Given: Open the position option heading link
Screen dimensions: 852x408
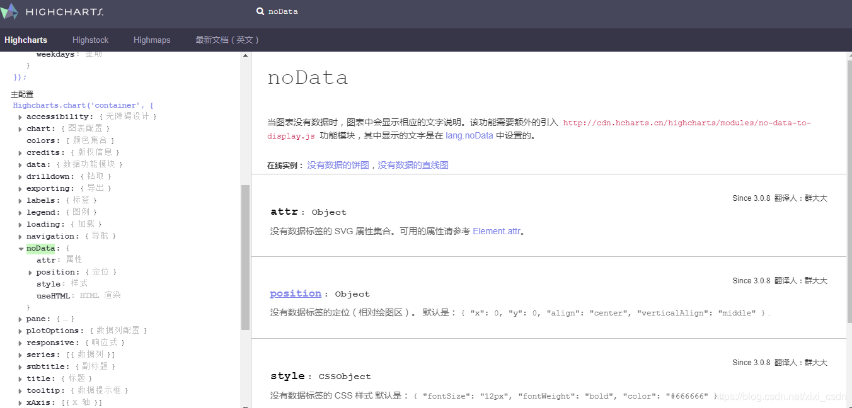Looking at the screenshot, I should [296, 293].
